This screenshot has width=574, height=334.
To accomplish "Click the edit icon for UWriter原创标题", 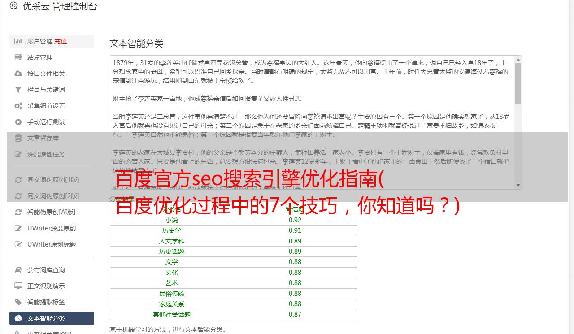I will pyautogui.click(x=18, y=244).
